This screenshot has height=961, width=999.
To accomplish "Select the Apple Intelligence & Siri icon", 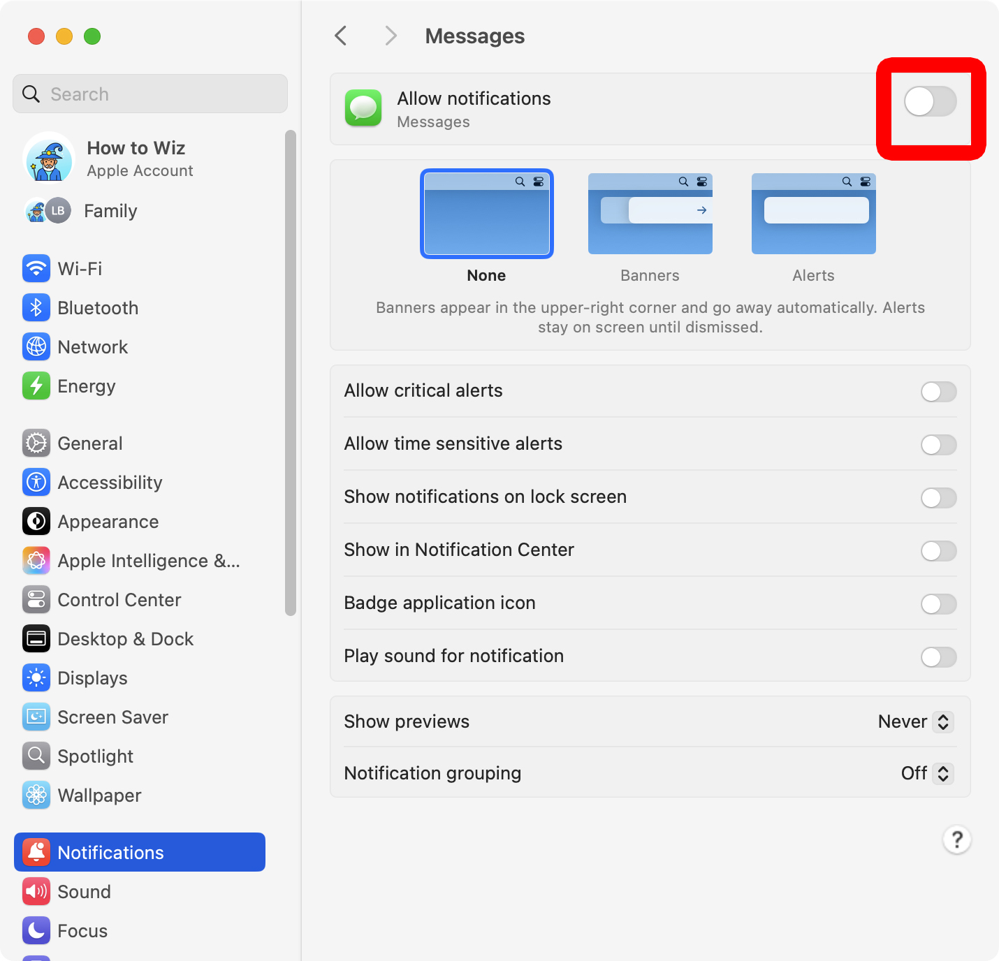I will pyautogui.click(x=36, y=560).
